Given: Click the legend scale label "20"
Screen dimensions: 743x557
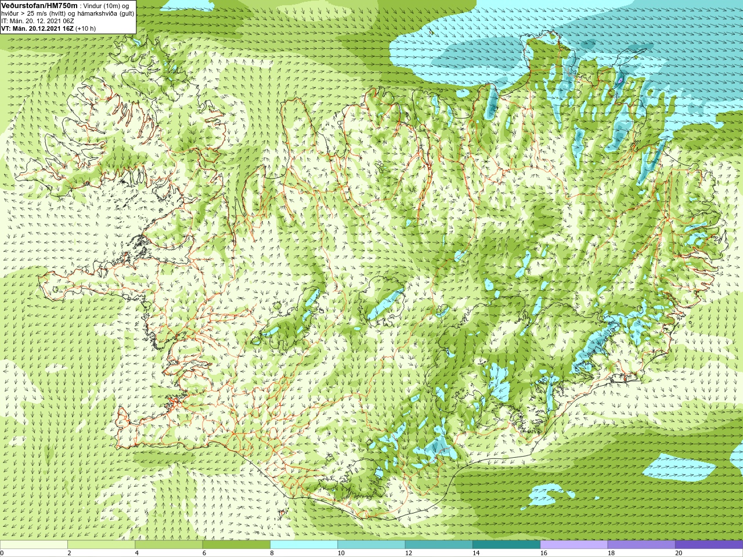Looking at the screenshot, I should coord(679,553).
